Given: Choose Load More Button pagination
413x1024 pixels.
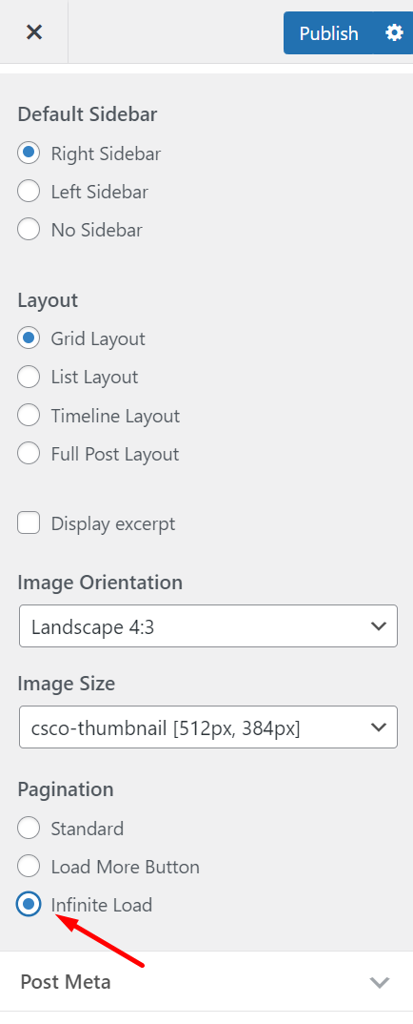Looking at the screenshot, I should (29, 867).
